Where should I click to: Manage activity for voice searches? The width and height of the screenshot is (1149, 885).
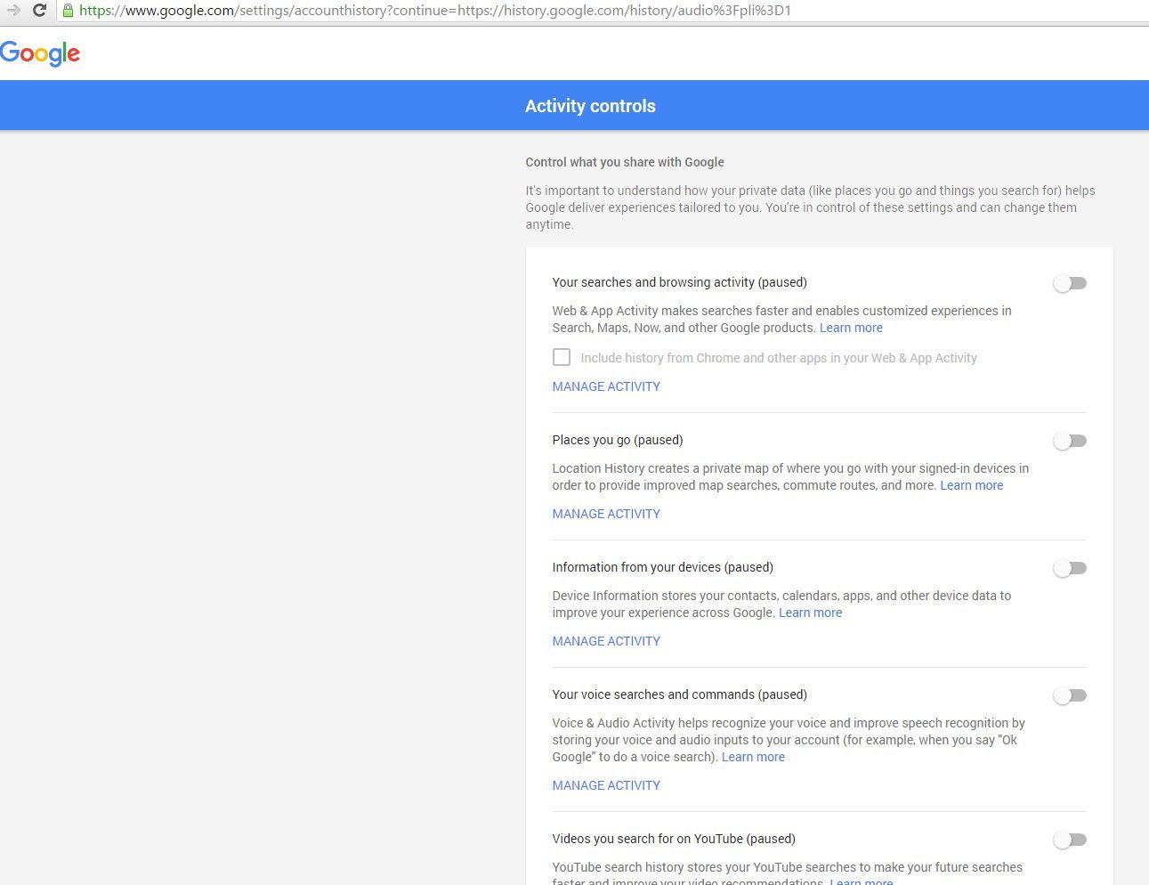(606, 785)
